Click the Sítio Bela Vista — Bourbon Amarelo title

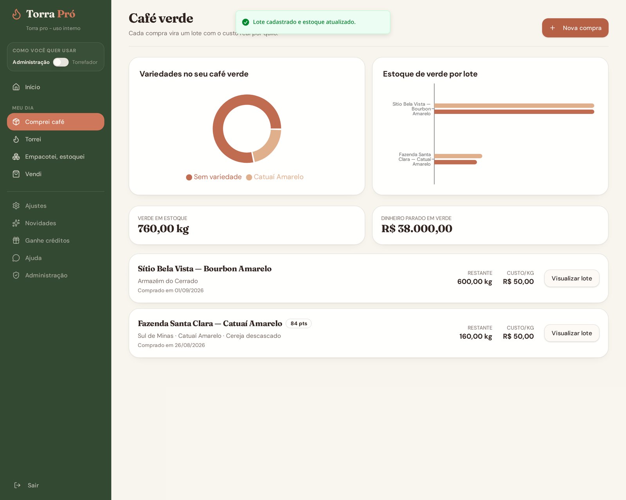coord(205,269)
